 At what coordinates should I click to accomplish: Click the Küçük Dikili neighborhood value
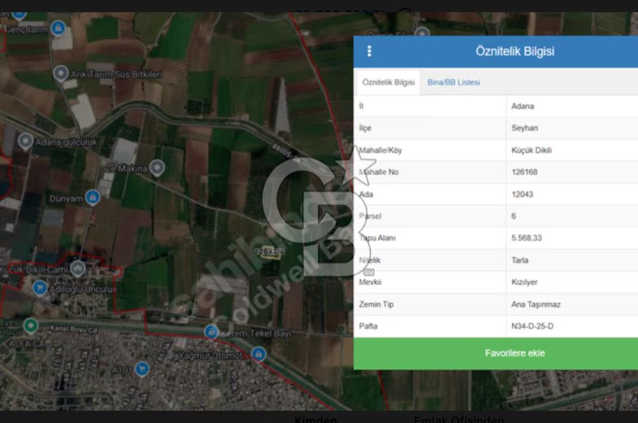coord(531,150)
